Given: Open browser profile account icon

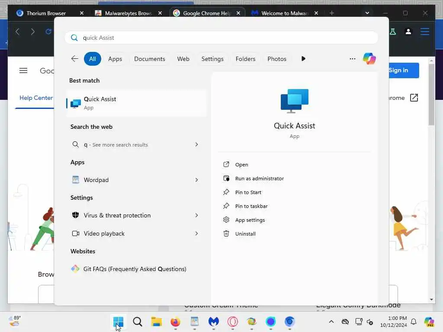Looking at the screenshot, I should 408,31.
